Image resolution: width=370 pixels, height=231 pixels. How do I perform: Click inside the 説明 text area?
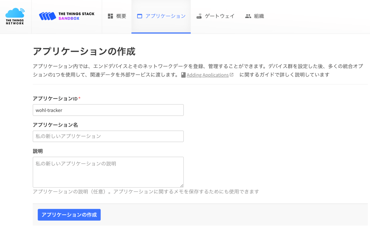click(x=108, y=172)
